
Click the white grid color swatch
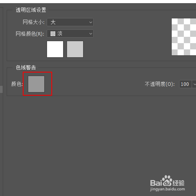click(x=55, y=49)
